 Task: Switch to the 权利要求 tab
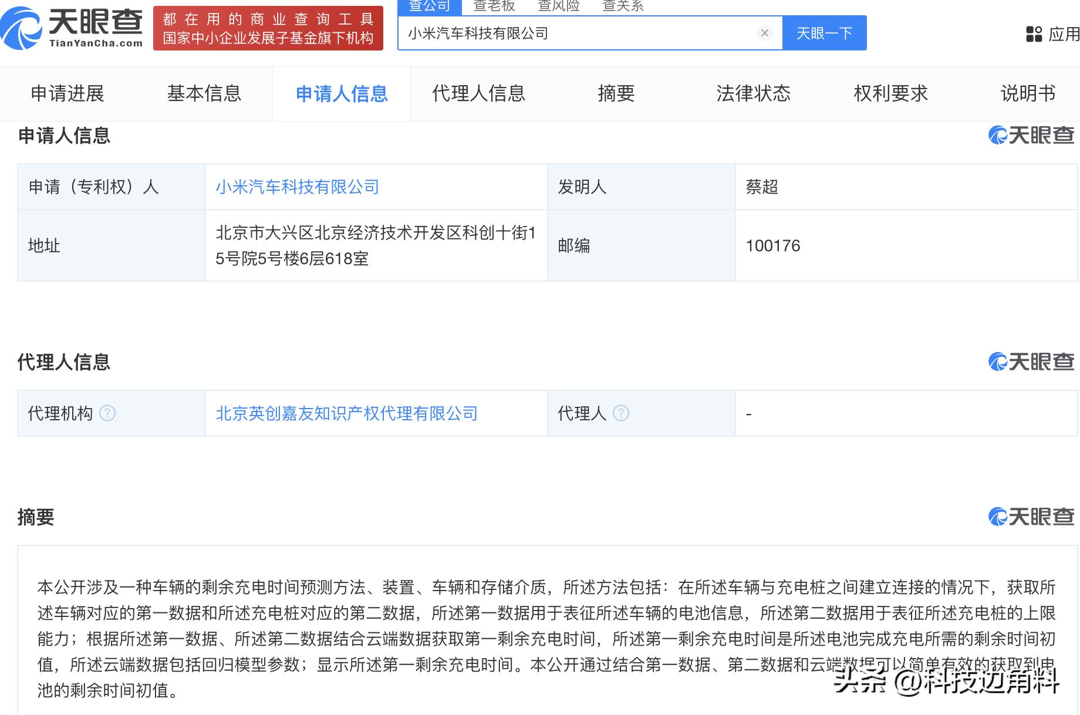[x=891, y=94]
